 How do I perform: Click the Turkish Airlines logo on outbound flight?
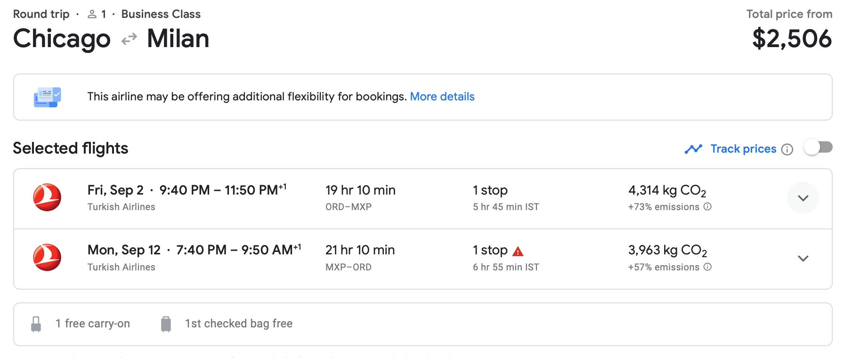tap(47, 197)
